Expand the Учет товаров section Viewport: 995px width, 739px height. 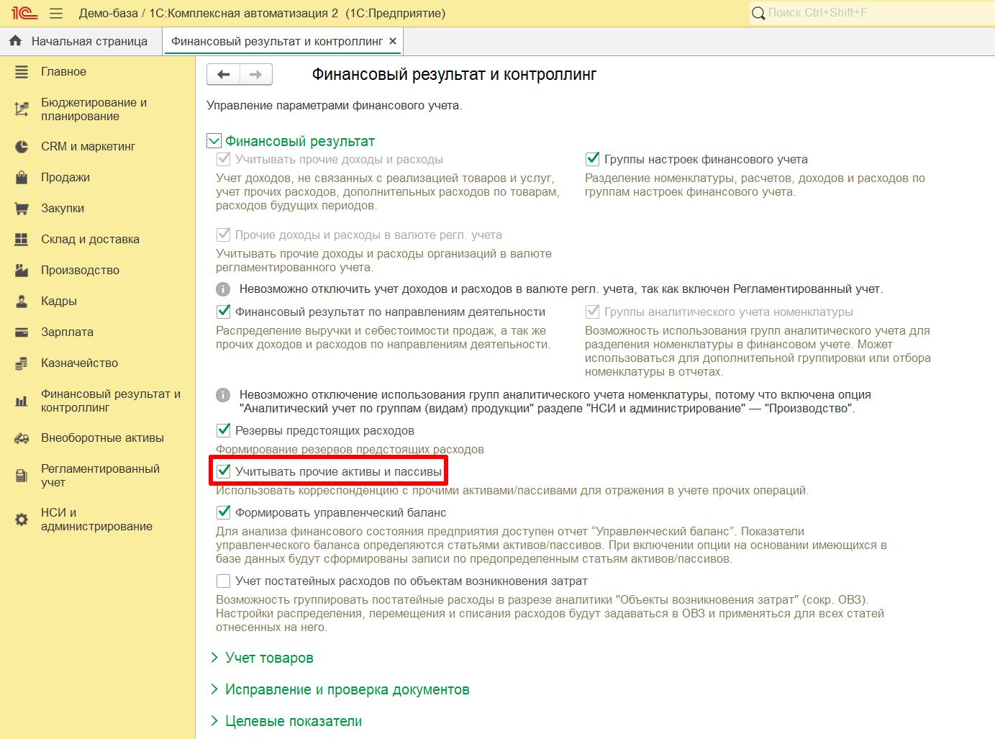pyautogui.click(x=268, y=658)
